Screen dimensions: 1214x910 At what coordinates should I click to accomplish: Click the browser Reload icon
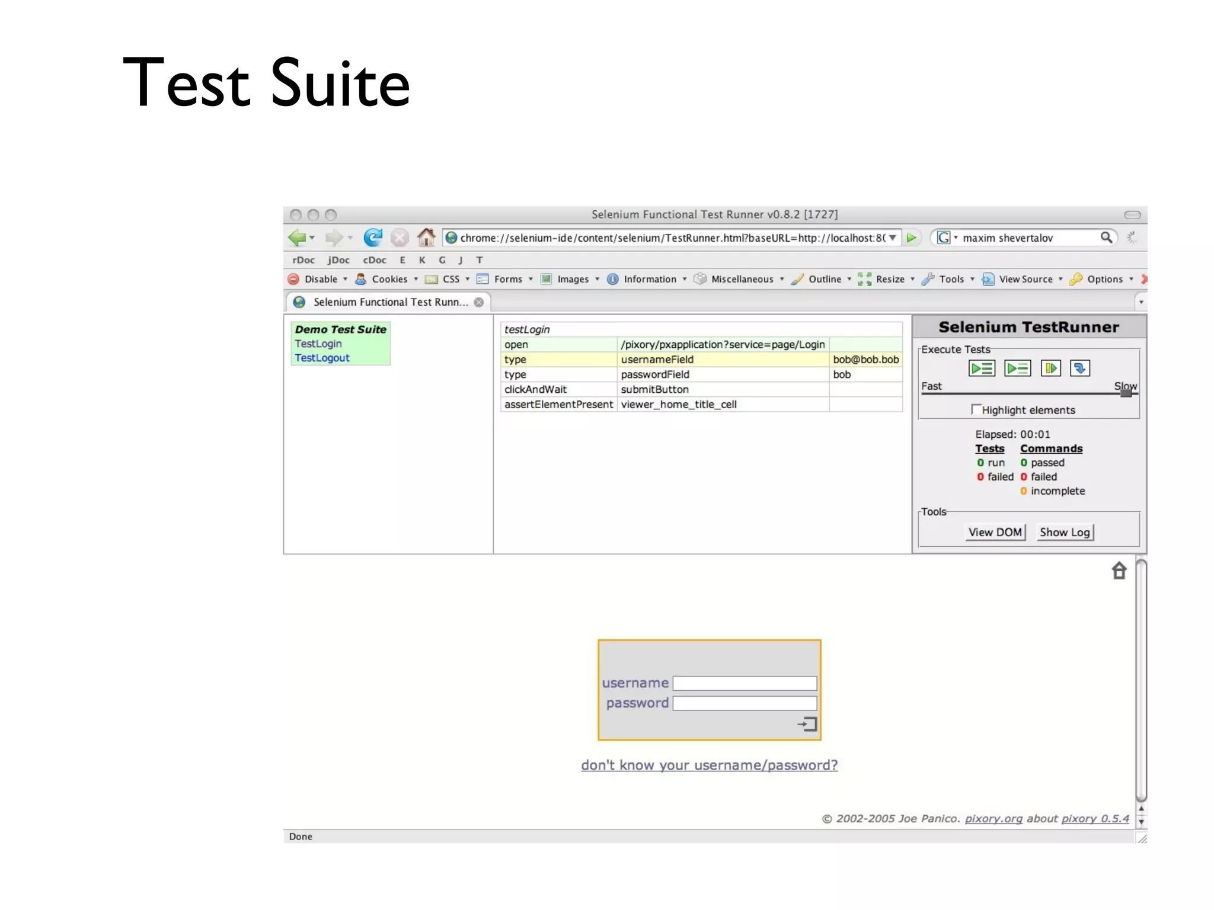(373, 238)
